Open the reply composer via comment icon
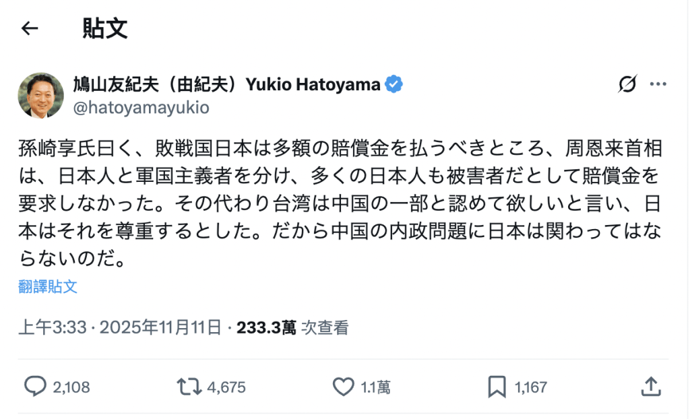 point(36,387)
